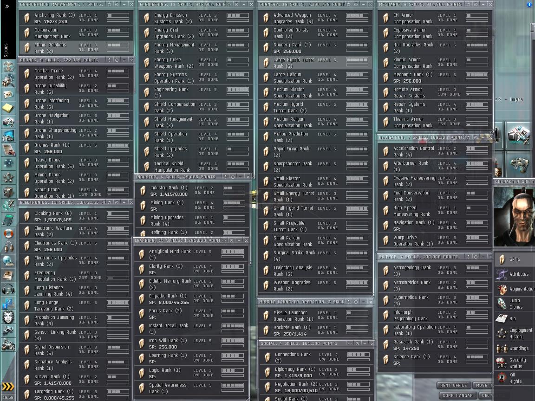The image size is (535, 401).
Task: Click the starburst icon in Gunnery window header
Action: coord(348,5)
